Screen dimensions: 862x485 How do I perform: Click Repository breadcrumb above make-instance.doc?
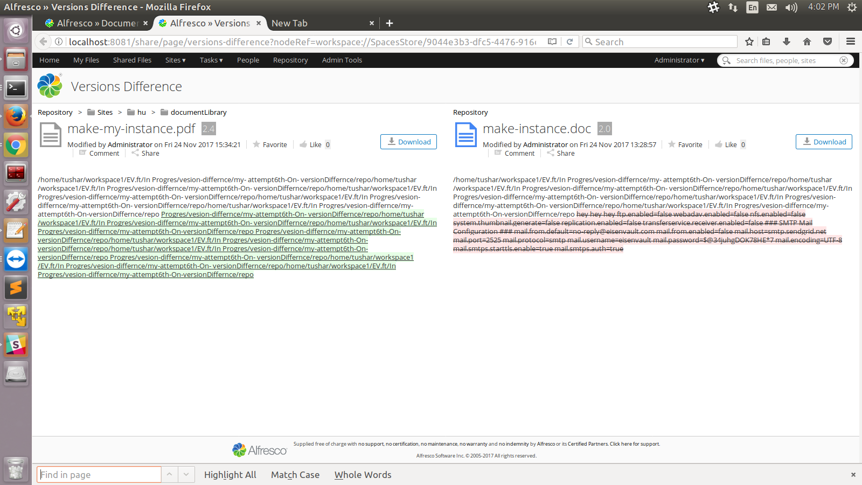tap(470, 112)
